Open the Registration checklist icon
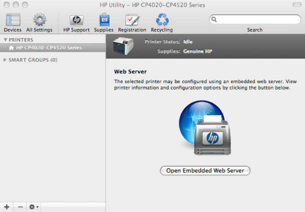Image resolution: width=305 pixels, height=212 pixels. click(x=132, y=20)
